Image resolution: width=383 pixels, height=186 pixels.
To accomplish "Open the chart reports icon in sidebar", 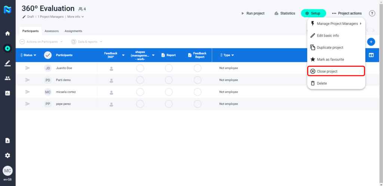I will [x=7, y=93].
